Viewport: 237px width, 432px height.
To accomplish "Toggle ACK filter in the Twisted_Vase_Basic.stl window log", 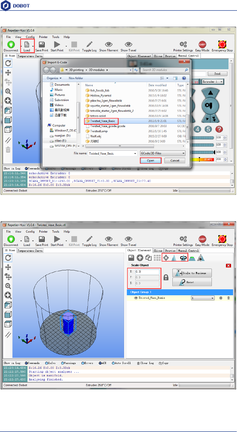I will [103, 363].
